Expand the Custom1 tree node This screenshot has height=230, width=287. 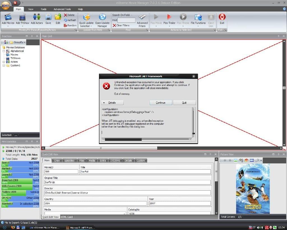[3, 65]
